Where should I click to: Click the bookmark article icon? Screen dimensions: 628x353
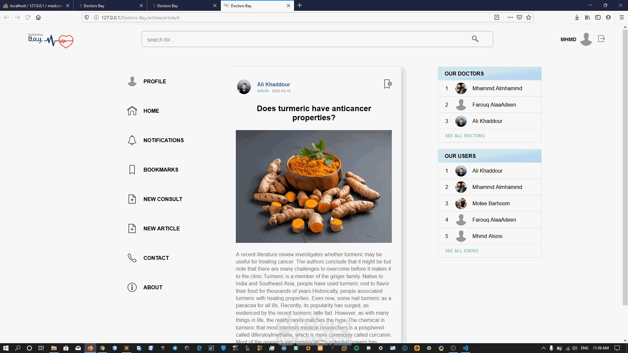coord(388,84)
